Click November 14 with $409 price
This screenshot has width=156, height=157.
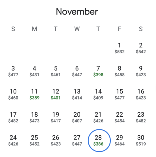98,94
